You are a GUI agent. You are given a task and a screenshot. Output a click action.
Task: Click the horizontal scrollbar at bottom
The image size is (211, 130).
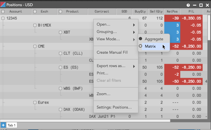tap(85, 121)
